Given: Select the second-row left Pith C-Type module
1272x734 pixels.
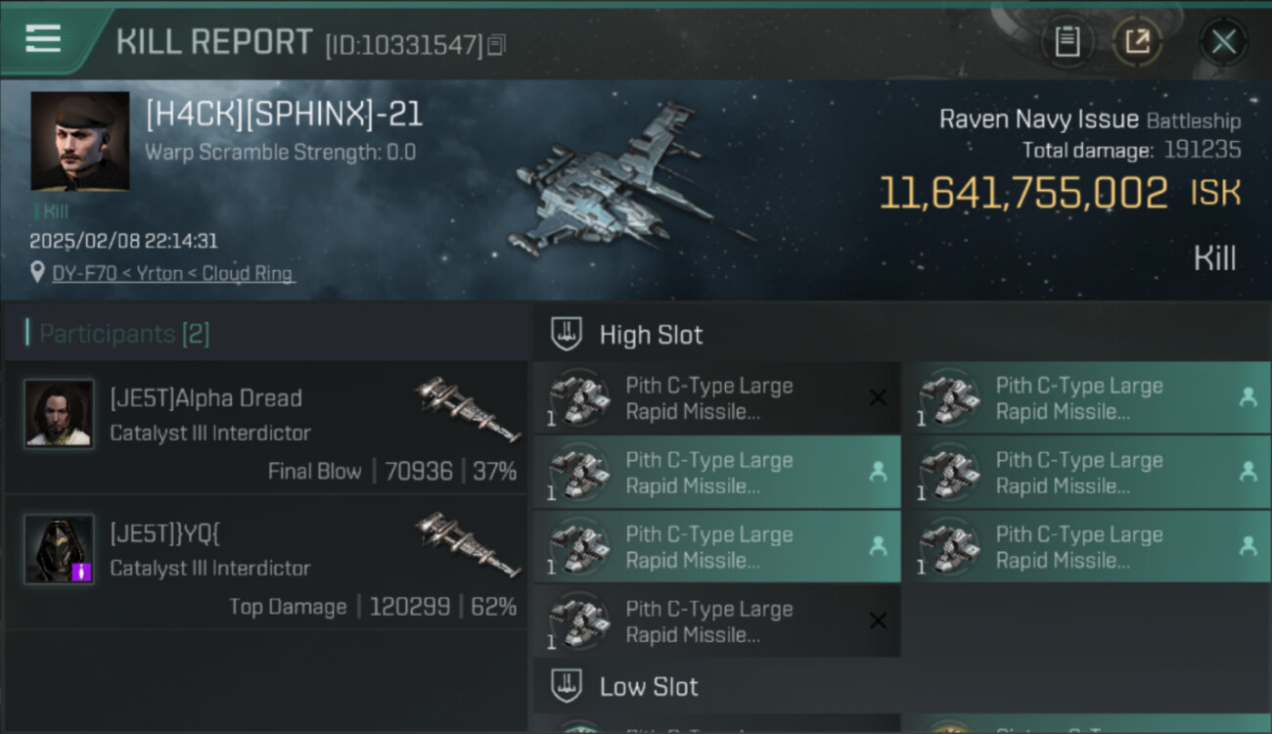Looking at the screenshot, I should point(716,472).
